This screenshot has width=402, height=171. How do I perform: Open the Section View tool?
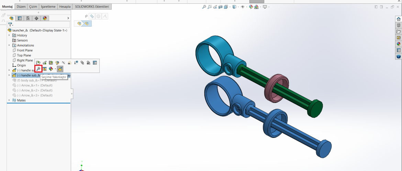[221, 7]
